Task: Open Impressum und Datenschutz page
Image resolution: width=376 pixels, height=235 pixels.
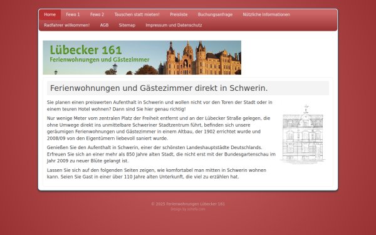Action: (174, 25)
